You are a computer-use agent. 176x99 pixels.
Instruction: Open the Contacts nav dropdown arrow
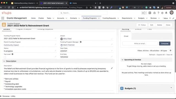pos(79,18)
